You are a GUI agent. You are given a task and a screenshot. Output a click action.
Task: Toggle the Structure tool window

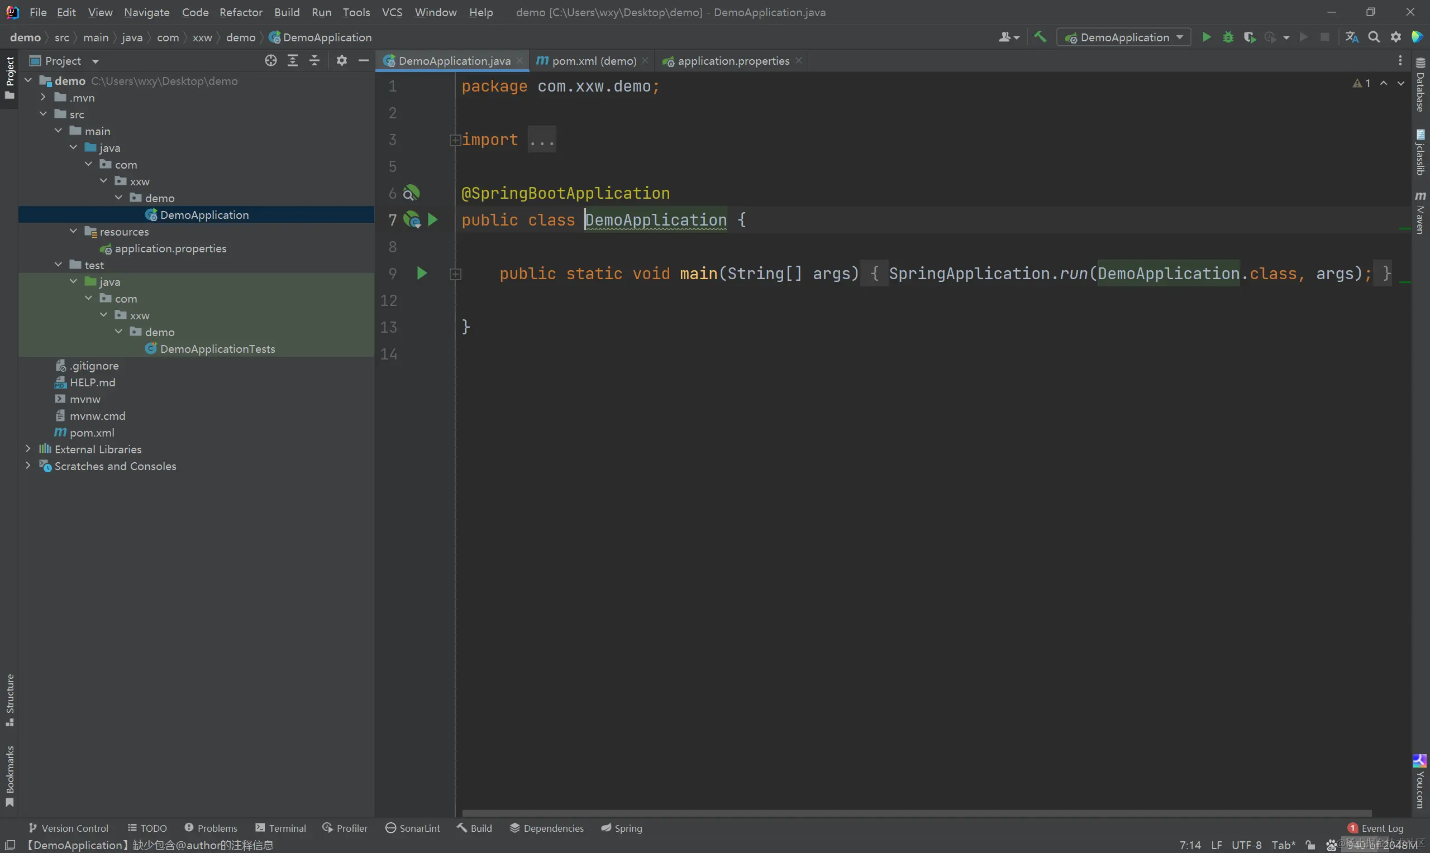pyautogui.click(x=9, y=699)
